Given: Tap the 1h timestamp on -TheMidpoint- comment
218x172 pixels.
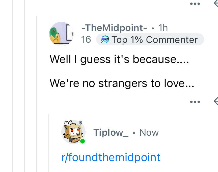Looking at the screenshot, I should [163, 28].
